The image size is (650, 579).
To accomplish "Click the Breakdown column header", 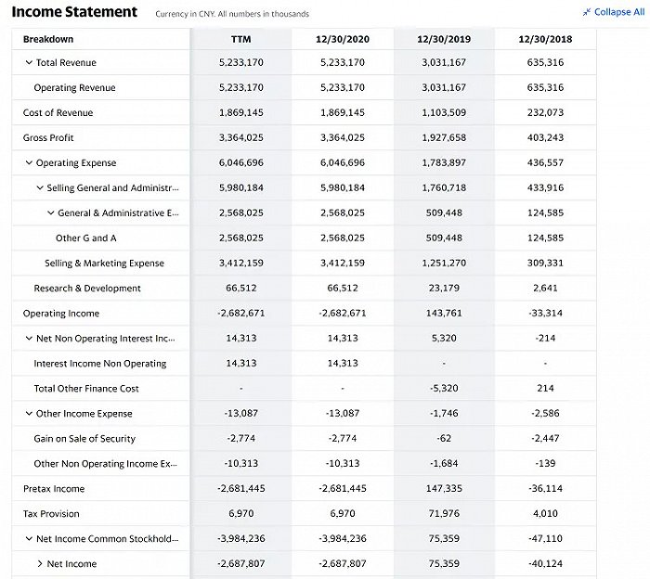I will 48,39.
